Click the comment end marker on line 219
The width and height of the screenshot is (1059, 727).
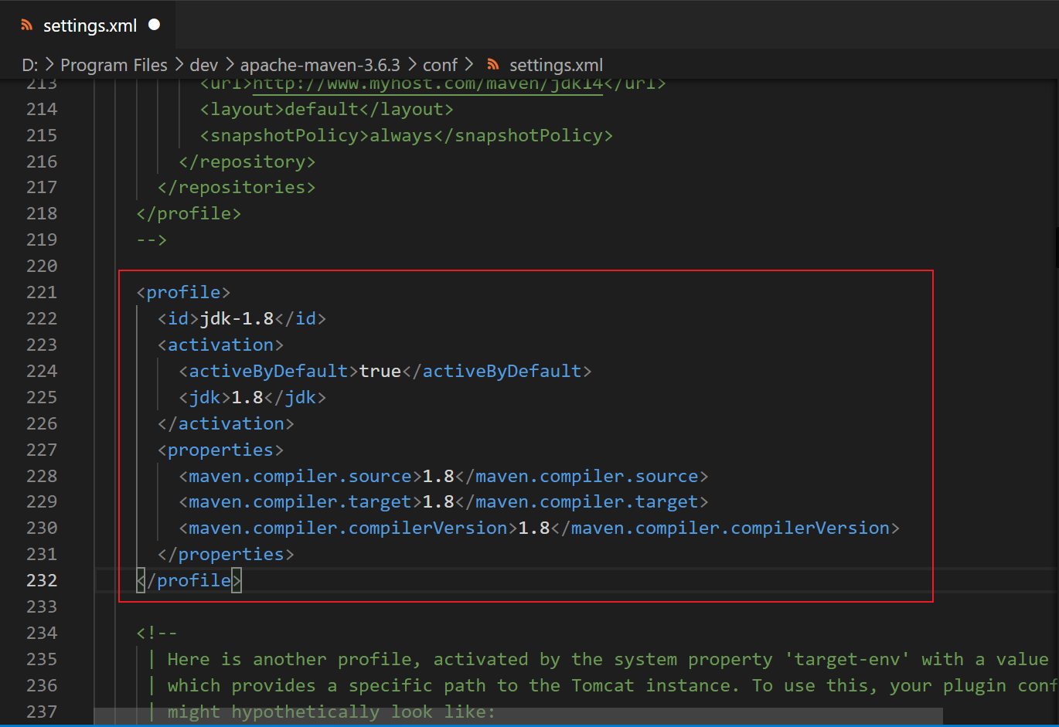[152, 240]
